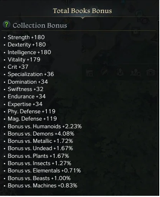Select the Mag. Defense +119 entry
The image size is (160, 197).
(x=32, y=119)
